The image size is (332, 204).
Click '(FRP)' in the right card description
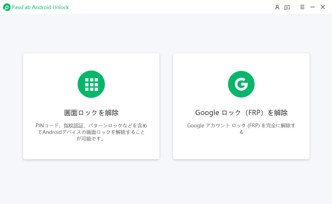(254, 126)
